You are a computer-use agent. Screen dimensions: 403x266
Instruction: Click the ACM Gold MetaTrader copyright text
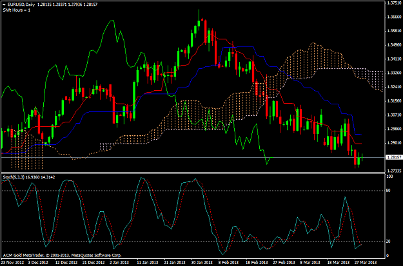pyautogui.click(x=62, y=256)
